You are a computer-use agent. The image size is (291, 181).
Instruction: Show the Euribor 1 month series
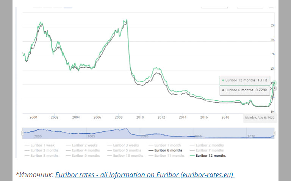pos(168,145)
